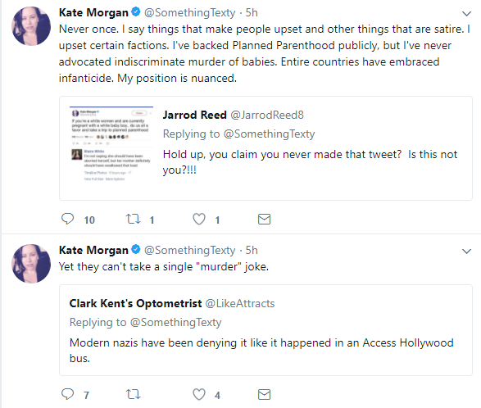Open Kate Morgan's name on first tweet
Image resolution: width=481 pixels, height=408 pixels.
pos(93,12)
